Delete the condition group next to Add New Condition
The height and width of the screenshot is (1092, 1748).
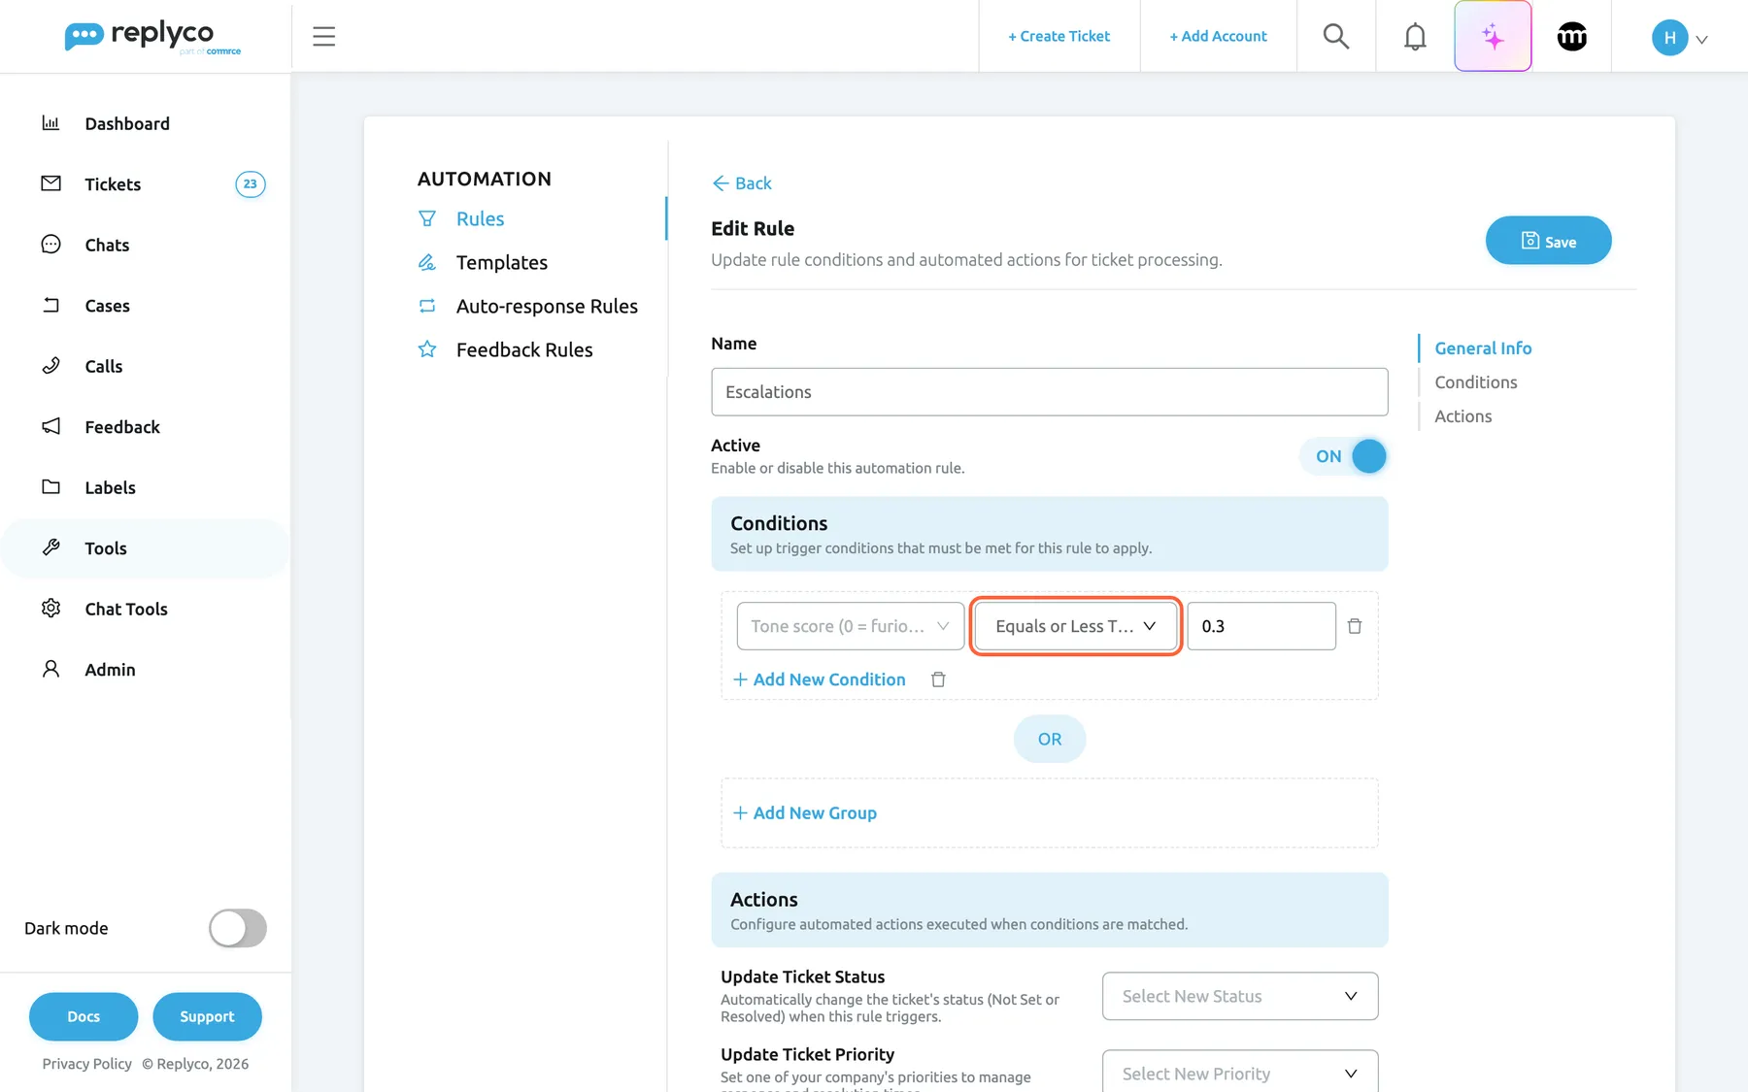click(x=938, y=679)
